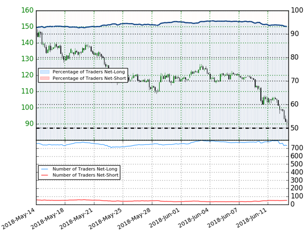Click the dark blue net-long percentage line
307x230 pixels.
pyautogui.click(x=162, y=23)
